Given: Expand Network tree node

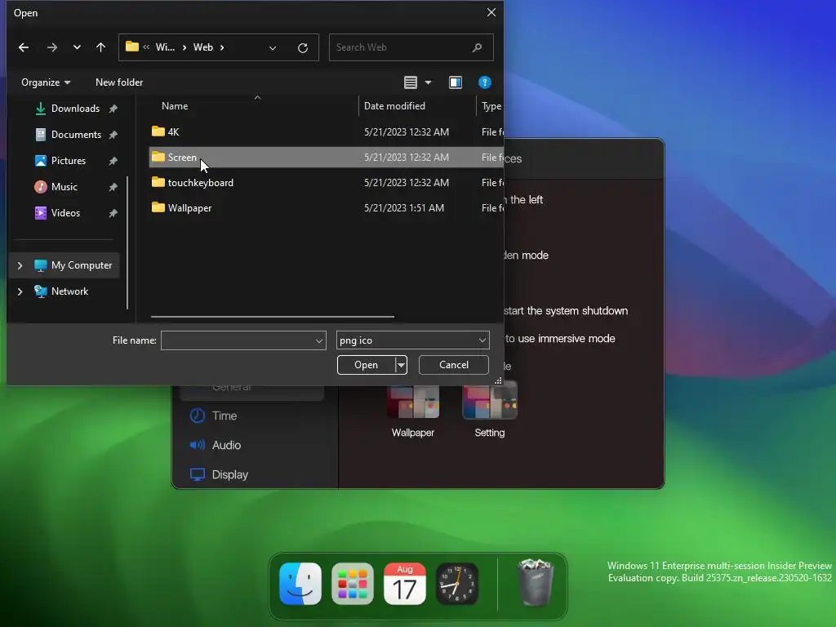Looking at the screenshot, I should (20, 291).
